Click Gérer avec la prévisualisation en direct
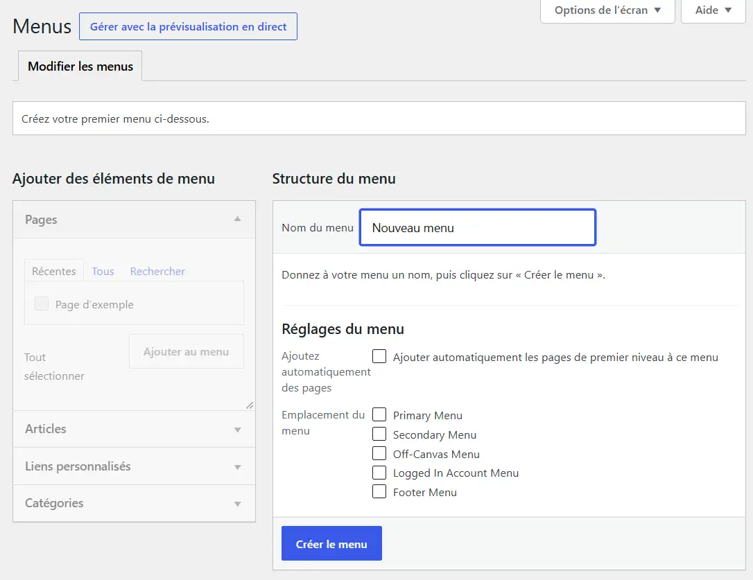 (x=189, y=26)
